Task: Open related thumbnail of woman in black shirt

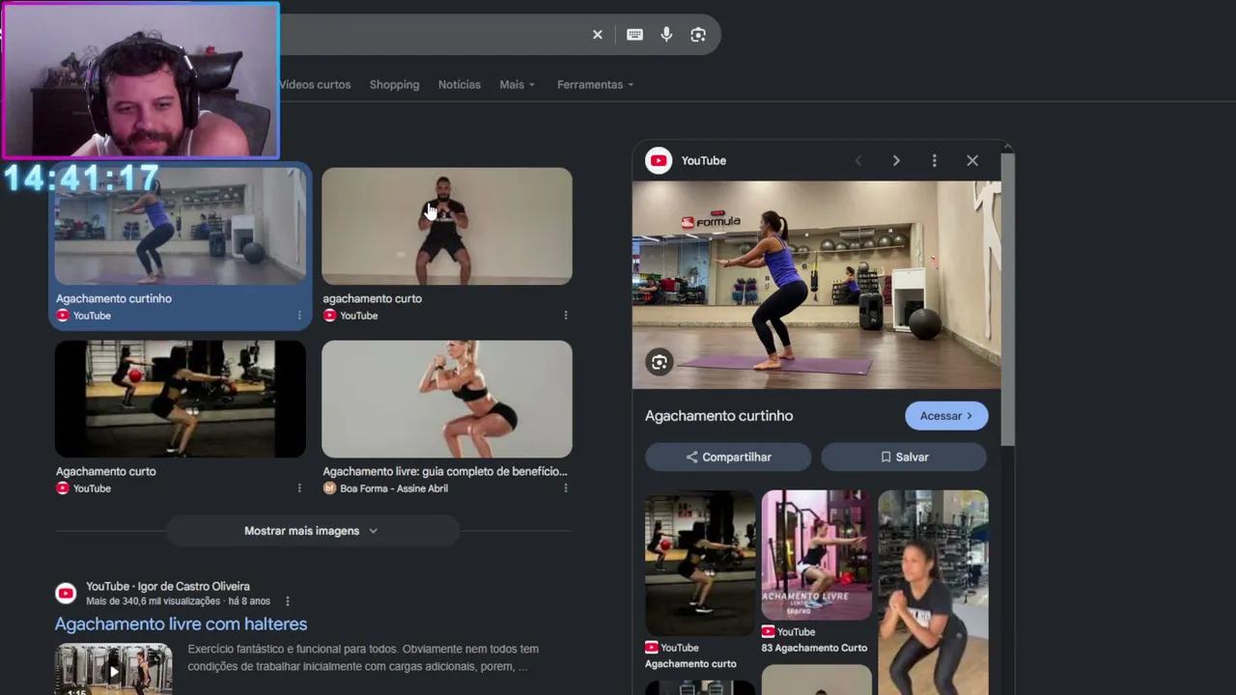Action: pos(933,593)
